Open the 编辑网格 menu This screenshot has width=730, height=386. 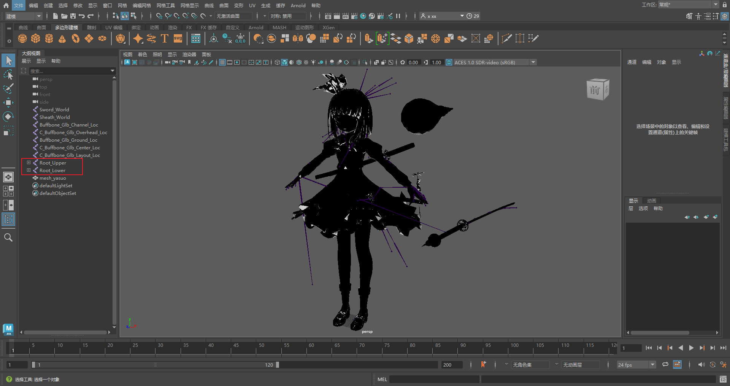142,5
